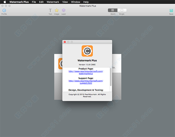Select the Version 1.5.6 (366) text
The height and width of the screenshot is (137, 175).
pos(87,65)
